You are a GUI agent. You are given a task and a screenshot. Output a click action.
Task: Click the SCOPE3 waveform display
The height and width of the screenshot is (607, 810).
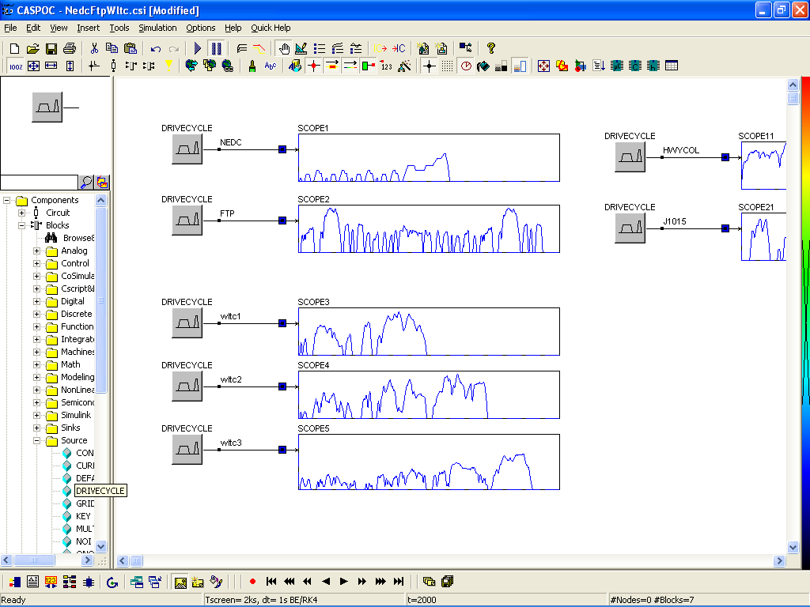(429, 331)
